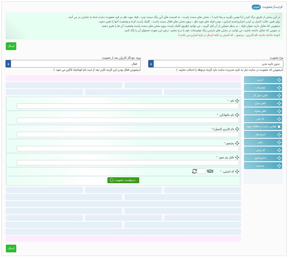Focus the نام کاربری (ایمیل) text field
This screenshot has height=258, width=288.
[128, 135]
